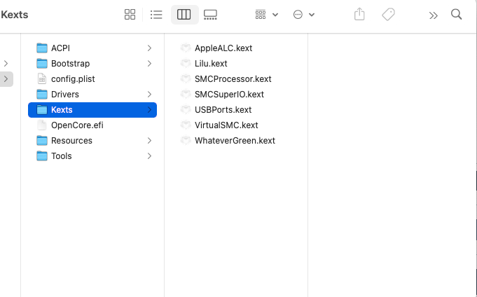Switch to gallery view

coord(210,15)
